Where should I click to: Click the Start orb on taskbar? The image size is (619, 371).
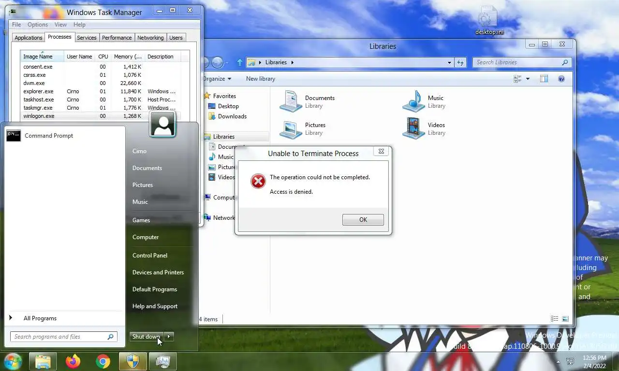pyautogui.click(x=13, y=361)
